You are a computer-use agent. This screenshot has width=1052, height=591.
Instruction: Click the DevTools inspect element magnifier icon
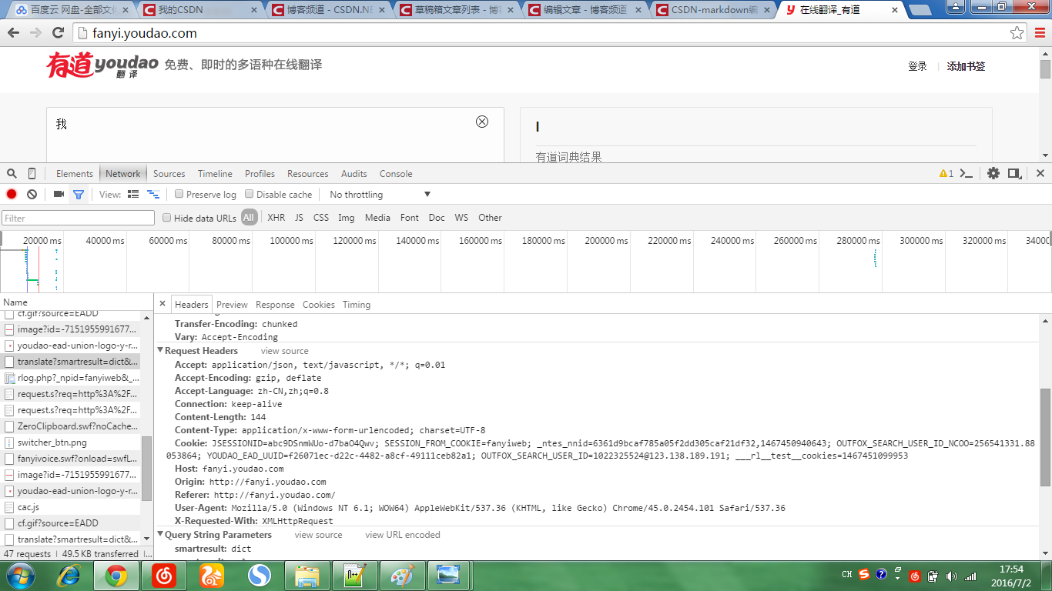(12, 174)
